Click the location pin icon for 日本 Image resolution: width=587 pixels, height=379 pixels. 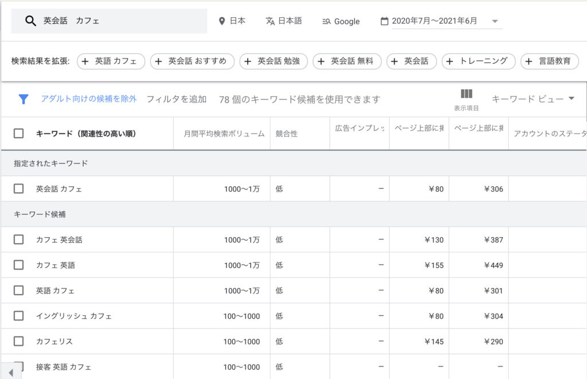(x=222, y=21)
